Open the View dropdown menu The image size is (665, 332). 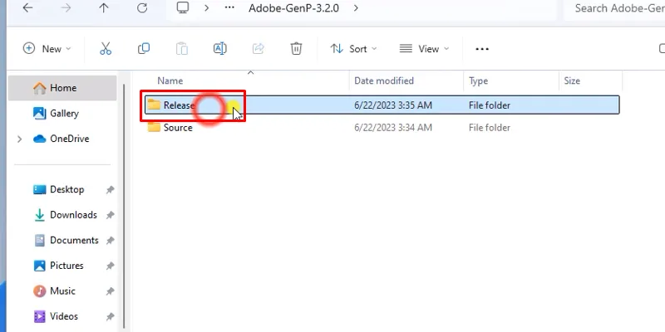[424, 49]
